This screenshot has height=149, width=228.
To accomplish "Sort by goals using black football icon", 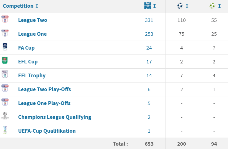I will click(x=180, y=6).
